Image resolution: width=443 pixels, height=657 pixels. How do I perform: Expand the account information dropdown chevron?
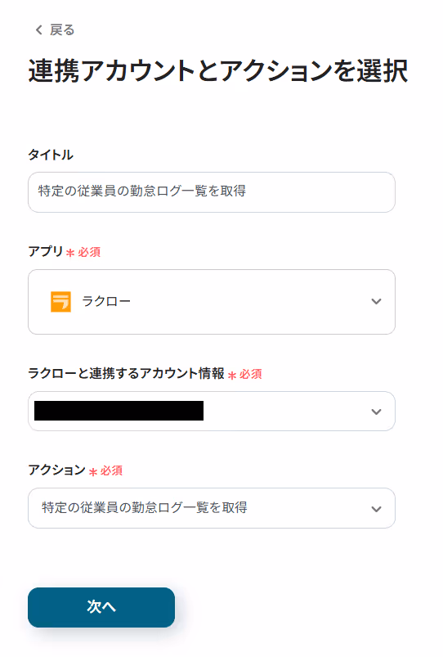[376, 412]
